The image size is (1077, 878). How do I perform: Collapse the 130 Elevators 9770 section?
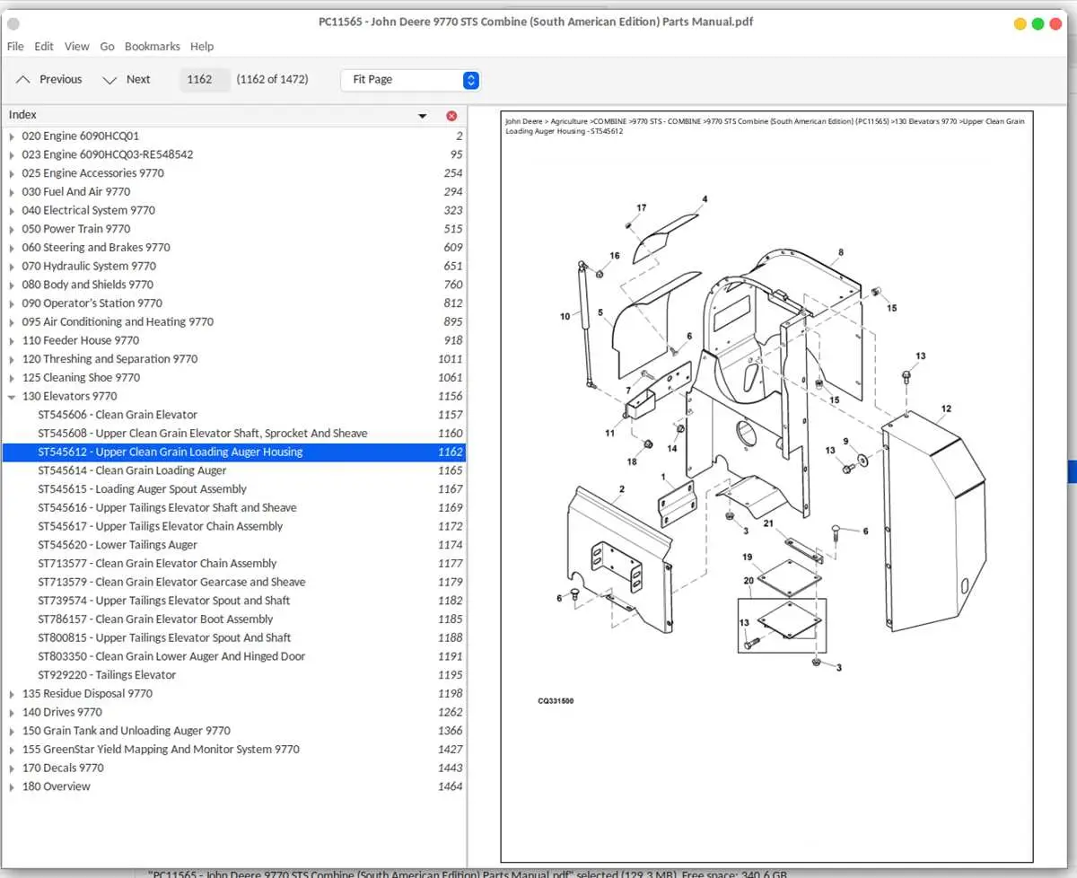pos(12,397)
